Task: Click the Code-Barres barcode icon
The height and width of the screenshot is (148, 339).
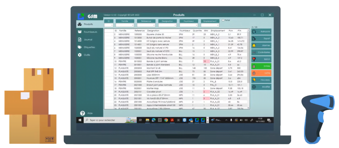Action: coord(254,52)
